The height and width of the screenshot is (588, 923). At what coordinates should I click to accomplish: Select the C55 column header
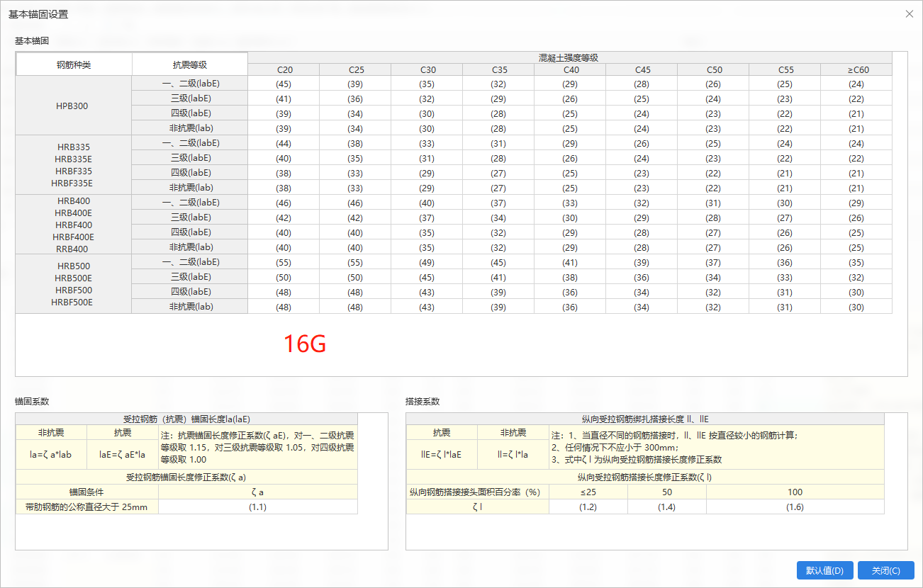(x=785, y=69)
